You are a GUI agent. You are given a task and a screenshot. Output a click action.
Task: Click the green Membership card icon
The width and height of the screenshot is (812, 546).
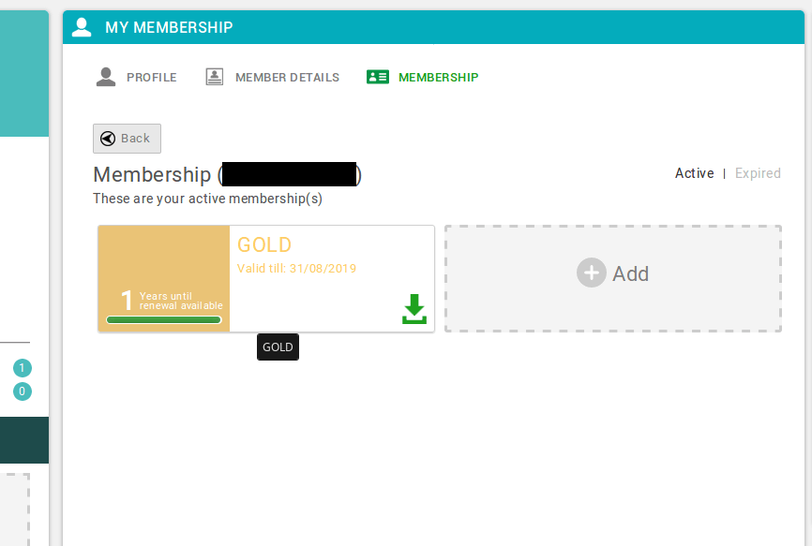pyautogui.click(x=378, y=77)
